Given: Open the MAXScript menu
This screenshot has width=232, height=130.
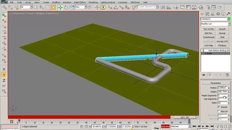Looking at the screenshot, I should (135, 3).
